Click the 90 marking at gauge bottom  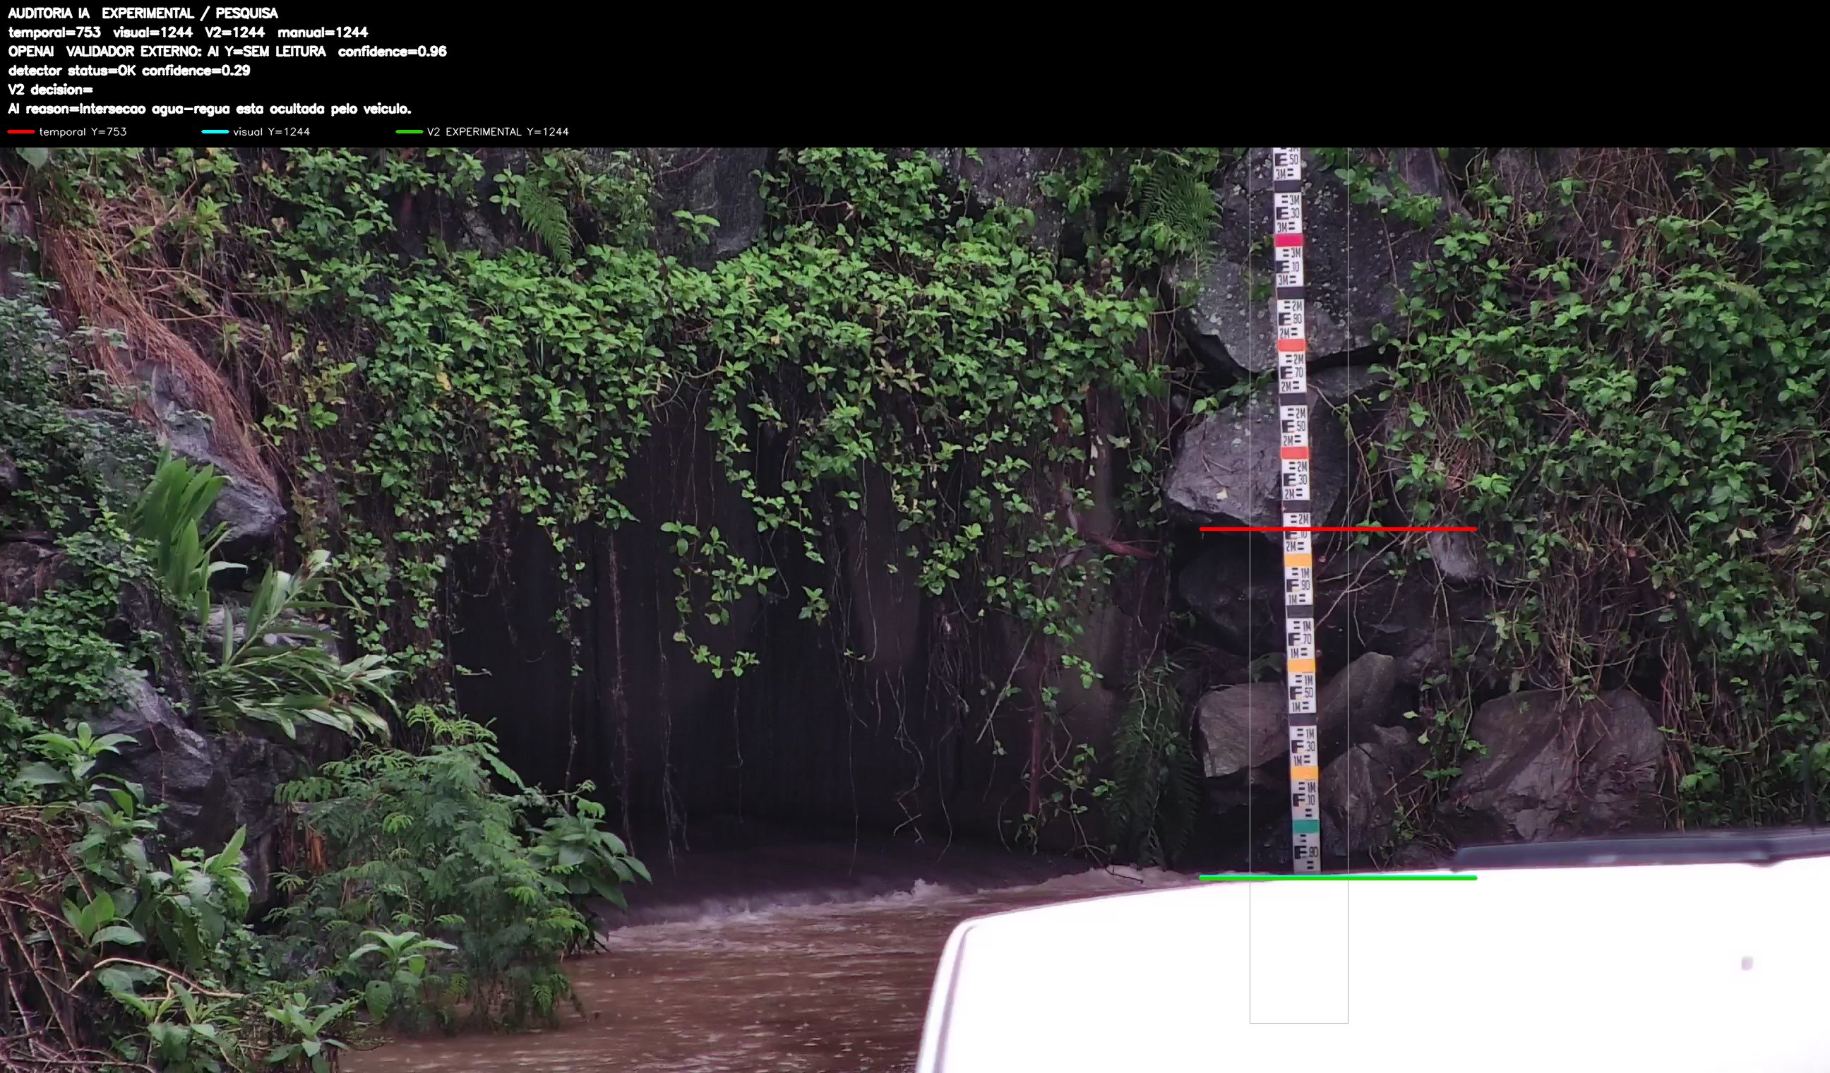pyautogui.click(x=1306, y=852)
